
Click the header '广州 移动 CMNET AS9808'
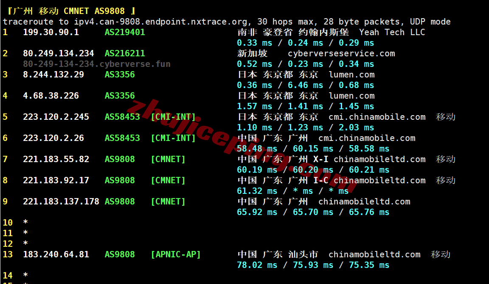71,11
